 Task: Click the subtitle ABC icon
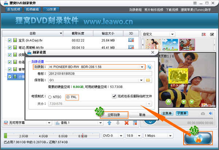point(6,123)
